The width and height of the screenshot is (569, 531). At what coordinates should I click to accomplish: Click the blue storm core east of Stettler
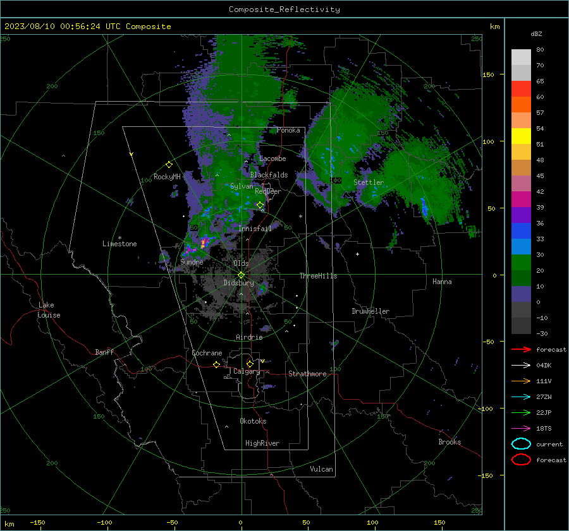[x=424, y=206]
